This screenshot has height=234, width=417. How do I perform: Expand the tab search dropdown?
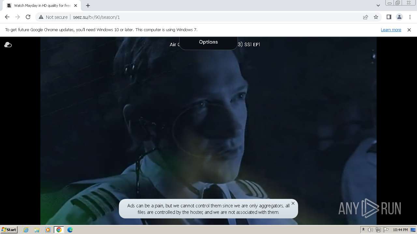[x=378, y=6]
